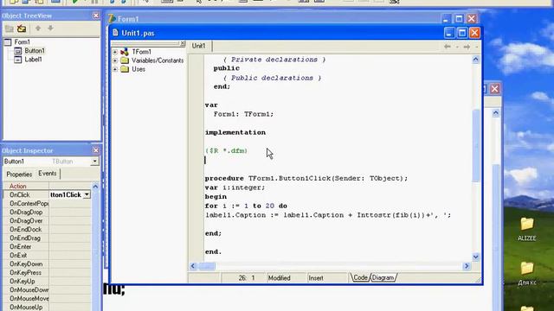554x311 pixels.
Task: Expand the Variables/Constants node in Code Explorer
Action: point(115,60)
